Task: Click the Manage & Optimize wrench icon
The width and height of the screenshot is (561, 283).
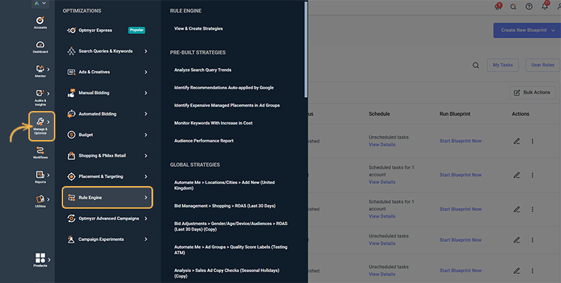Action: pos(40,122)
